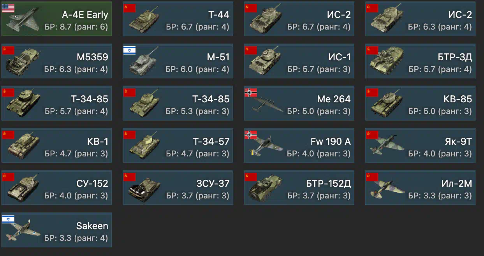Click the Me 264 bomber icon

(x=267, y=104)
